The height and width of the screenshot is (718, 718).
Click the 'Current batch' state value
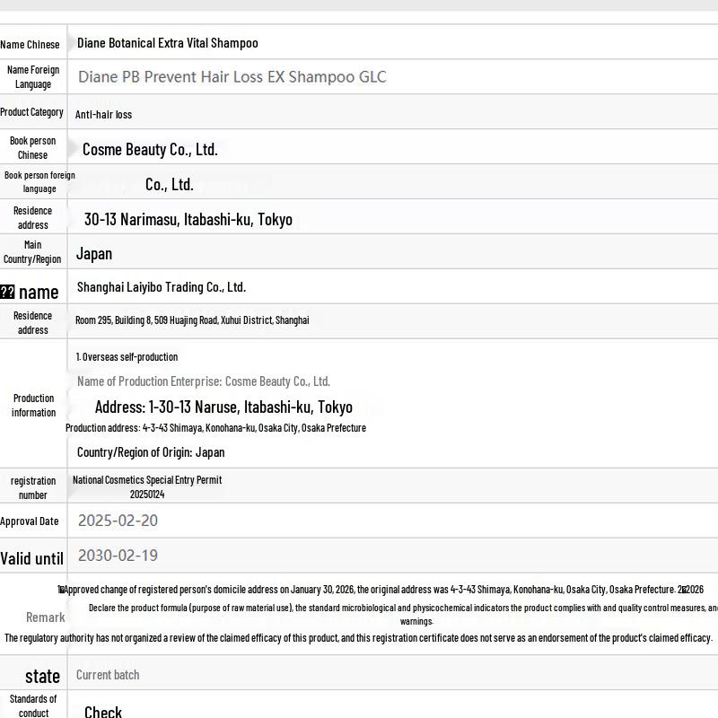click(x=108, y=675)
